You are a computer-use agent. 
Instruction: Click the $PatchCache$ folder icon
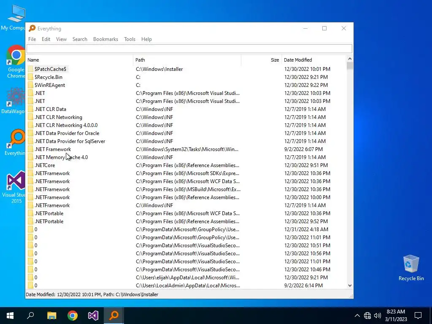click(30, 69)
